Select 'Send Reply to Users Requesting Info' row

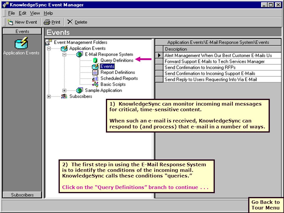pyautogui.click(x=222, y=79)
